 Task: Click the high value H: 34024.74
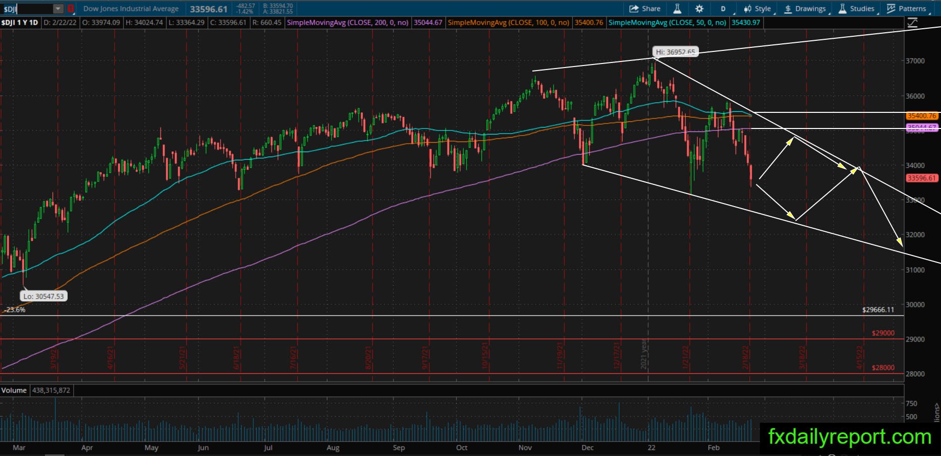coord(143,23)
